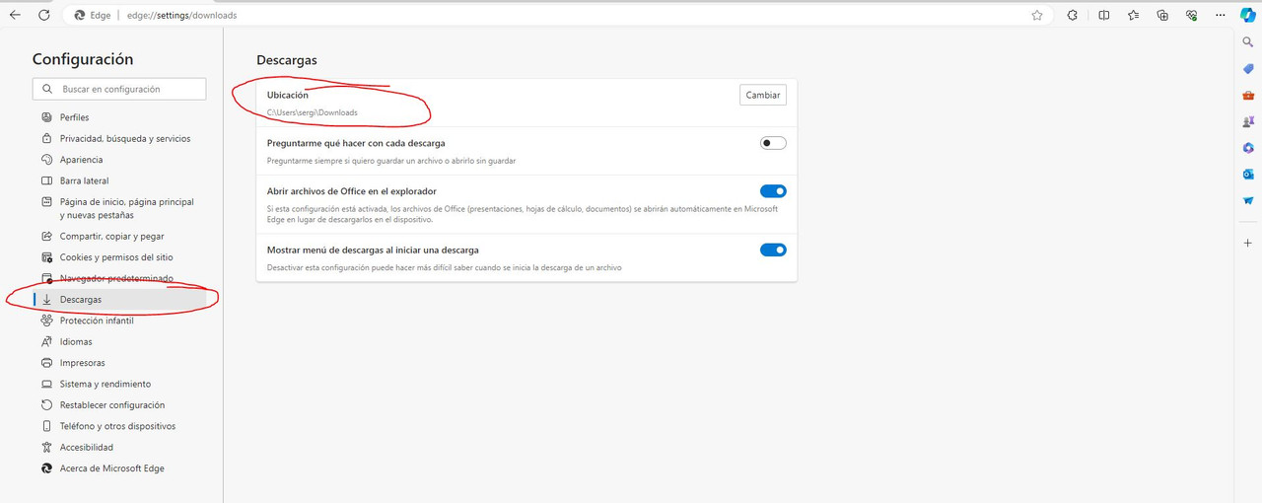Reload the settings page

coord(44,15)
